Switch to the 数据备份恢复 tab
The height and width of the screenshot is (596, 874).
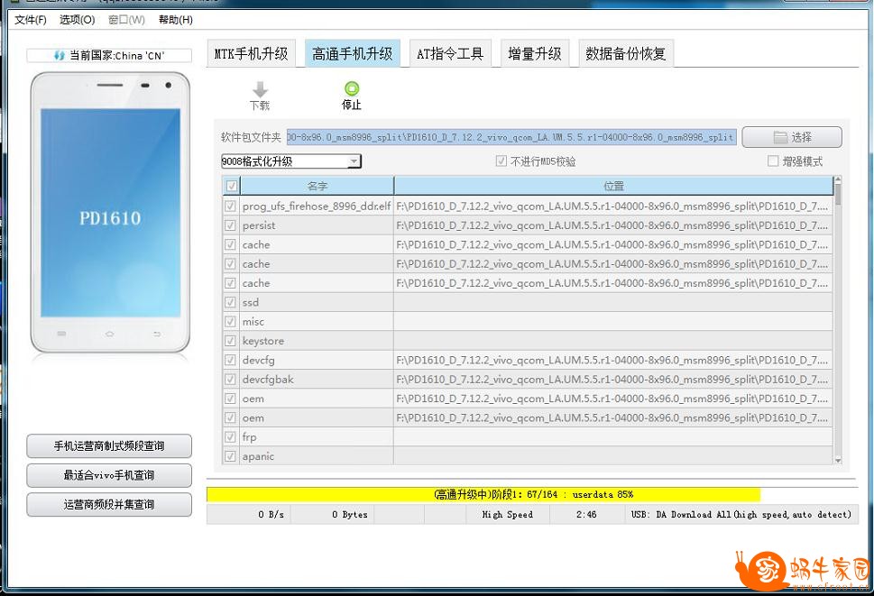pyautogui.click(x=626, y=53)
